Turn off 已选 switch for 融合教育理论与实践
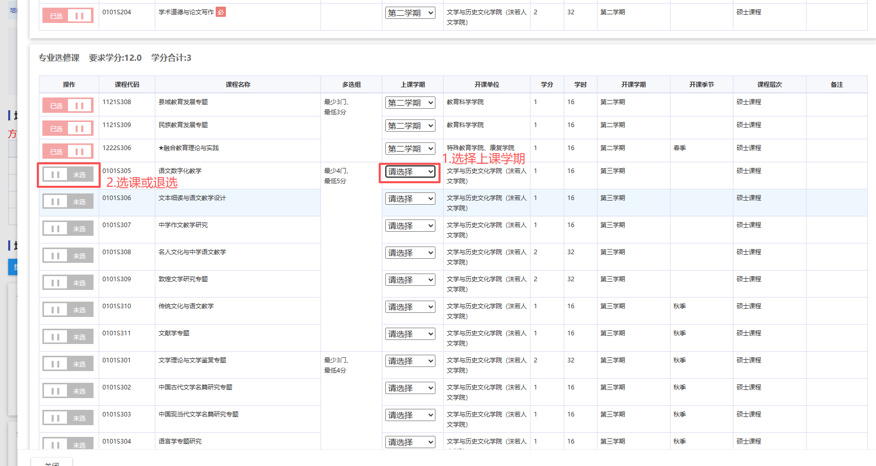Viewport: 876px width, 466px height. [x=68, y=152]
